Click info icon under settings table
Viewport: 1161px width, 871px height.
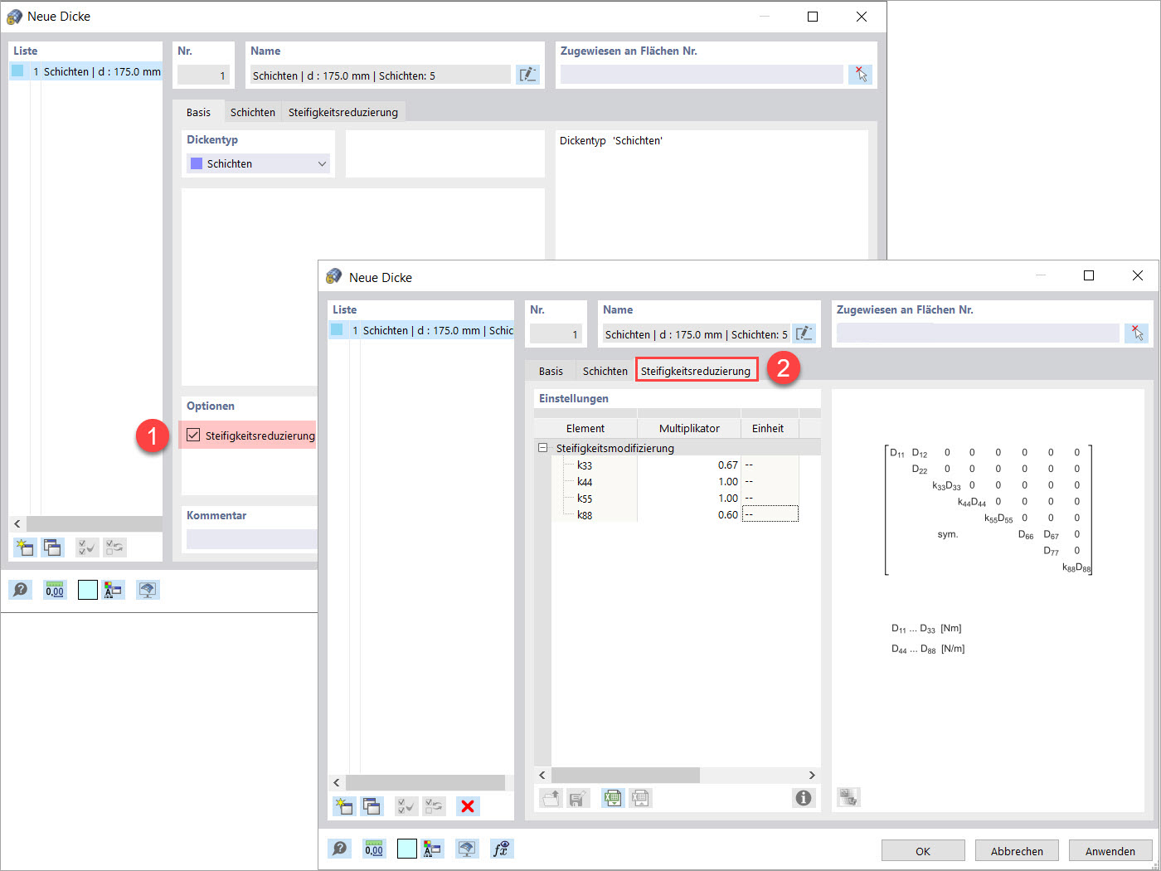coord(804,798)
